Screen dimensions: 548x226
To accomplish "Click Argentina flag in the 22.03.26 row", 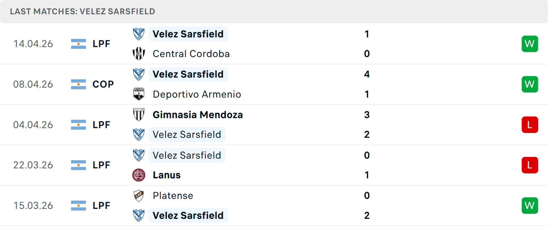I will coord(78,165).
